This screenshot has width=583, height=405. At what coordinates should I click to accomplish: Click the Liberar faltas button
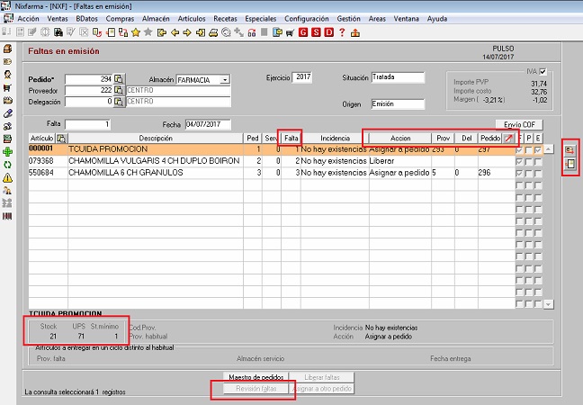322,377
